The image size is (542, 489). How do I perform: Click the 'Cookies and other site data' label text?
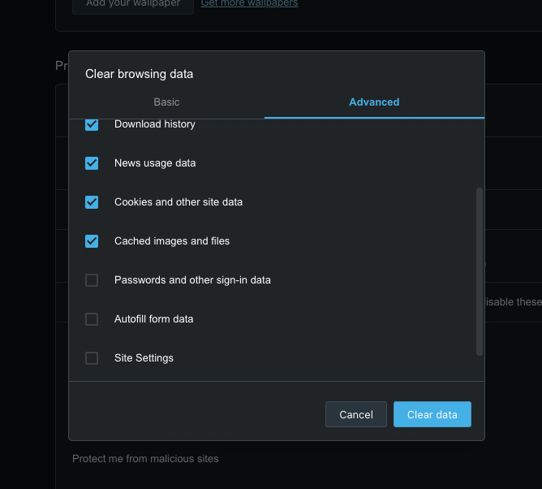coord(179,202)
